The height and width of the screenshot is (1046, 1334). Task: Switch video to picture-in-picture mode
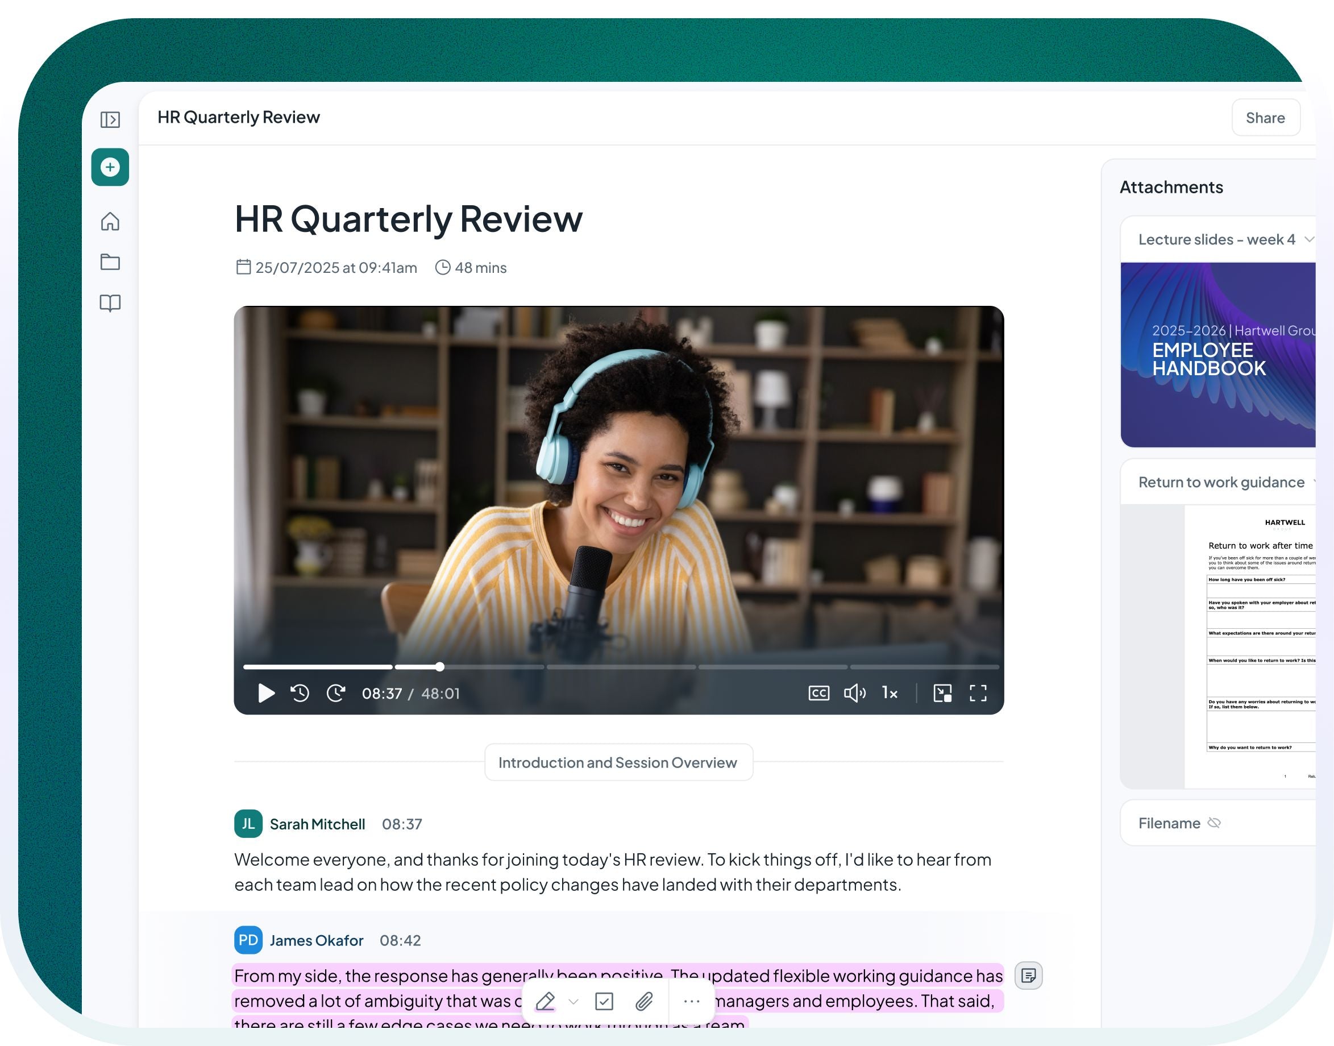942,693
